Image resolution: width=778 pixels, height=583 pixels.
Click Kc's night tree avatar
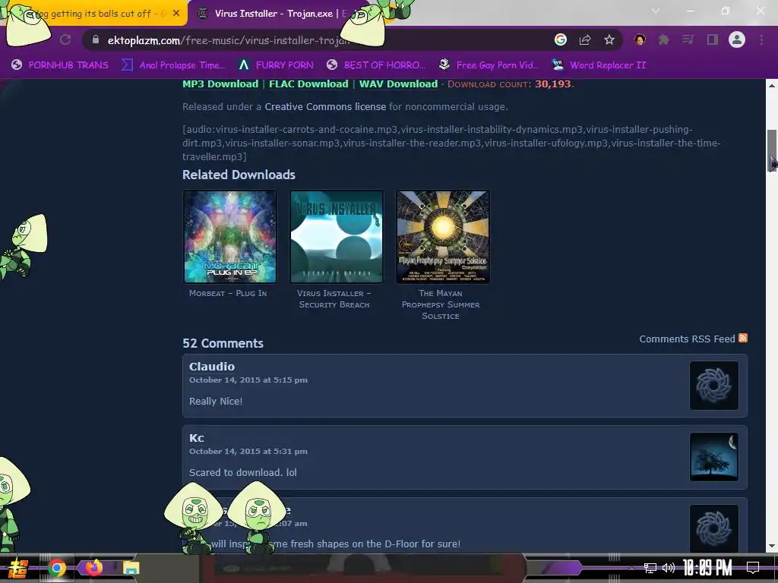(714, 457)
